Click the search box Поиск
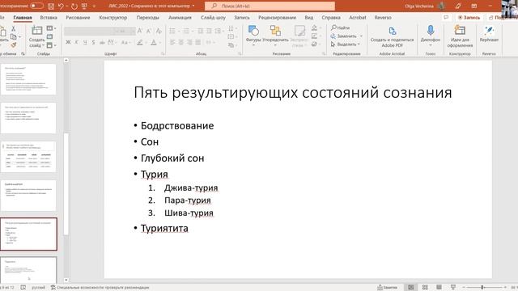Screen dimensions: 518x291 pyautogui.click(x=270, y=6)
